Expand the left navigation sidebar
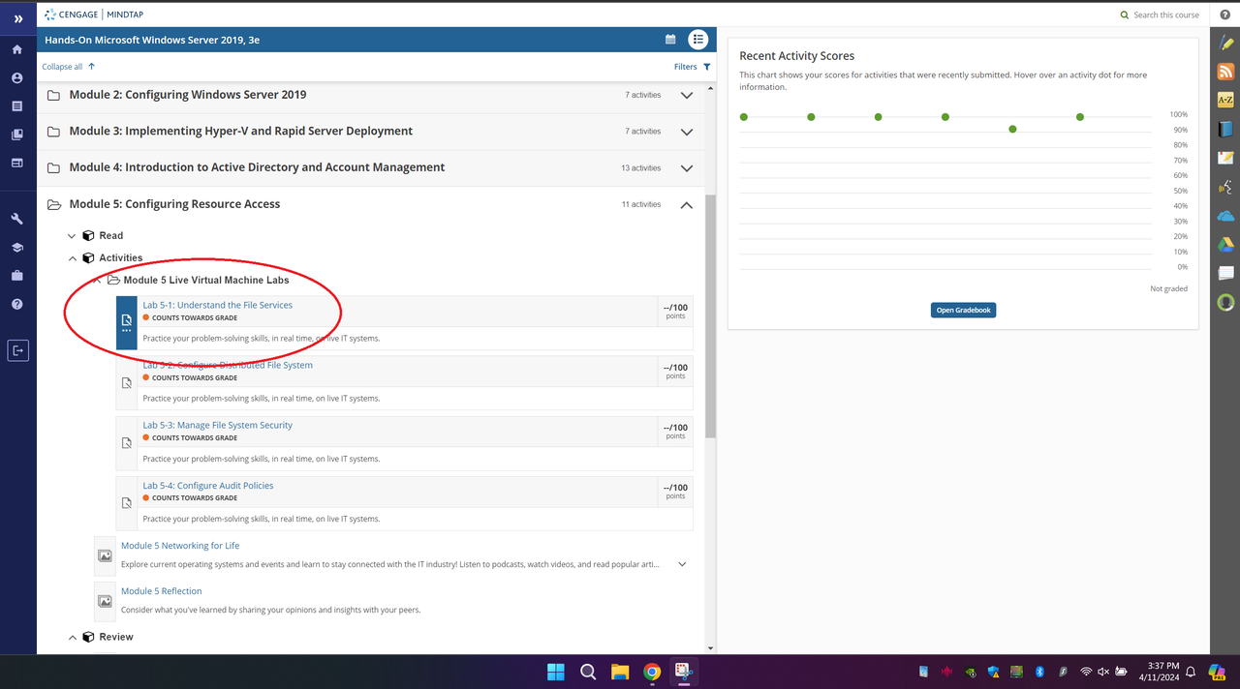 (17, 18)
